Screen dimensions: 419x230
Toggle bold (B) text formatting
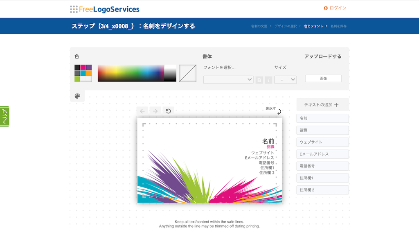[x=259, y=80]
